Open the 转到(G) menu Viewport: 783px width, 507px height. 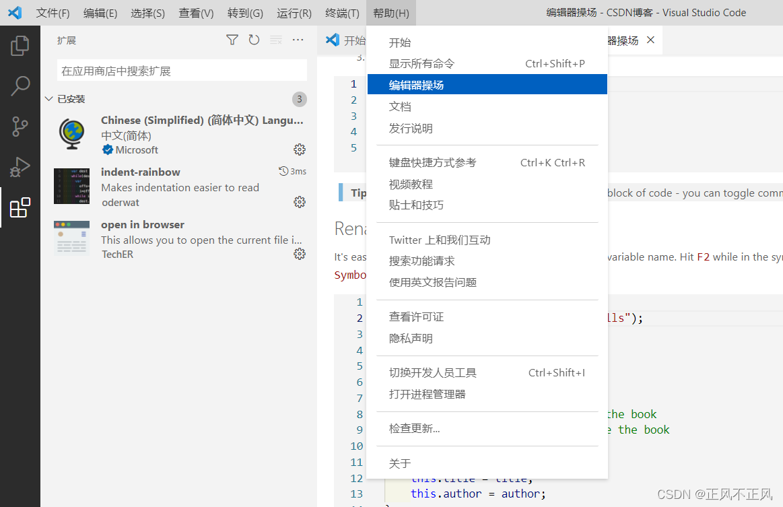(245, 13)
